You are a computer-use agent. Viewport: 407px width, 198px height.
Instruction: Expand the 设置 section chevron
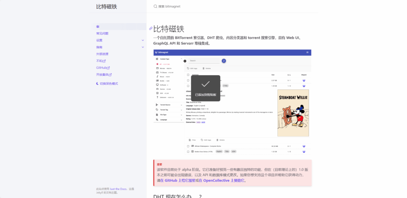click(x=143, y=40)
